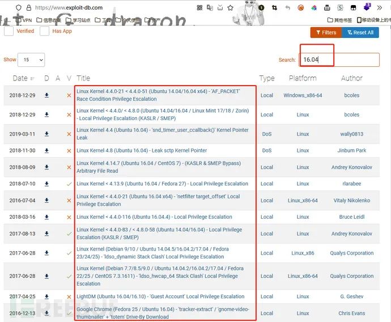Open 'snd_timer_user_ccallback()' Kernel Pointer Leak link
This screenshot has height=322, width=391.
click(163, 134)
